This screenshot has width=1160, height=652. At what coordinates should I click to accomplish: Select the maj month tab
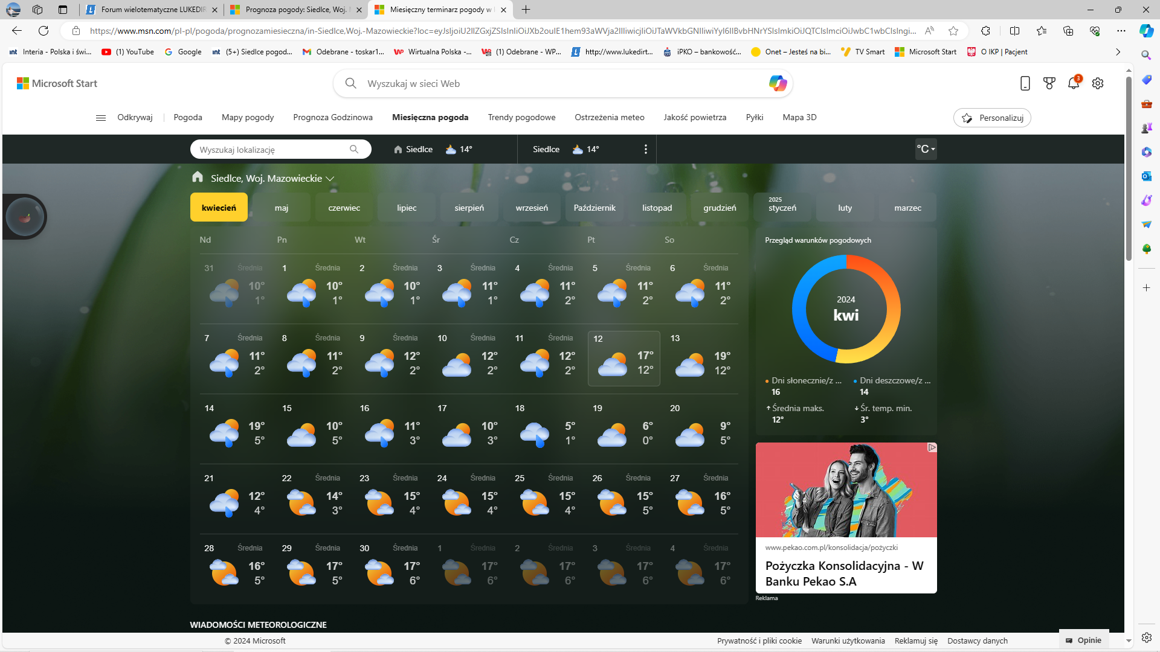(282, 208)
